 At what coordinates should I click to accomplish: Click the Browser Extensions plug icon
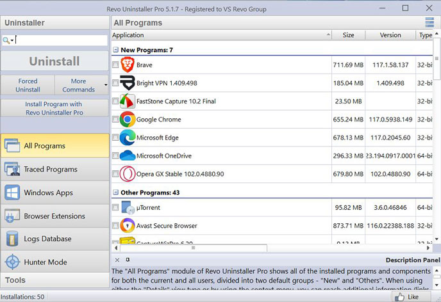(12, 216)
